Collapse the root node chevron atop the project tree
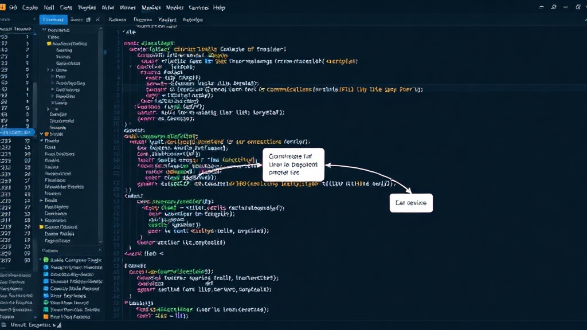The image size is (587, 330). click(44, 30)
